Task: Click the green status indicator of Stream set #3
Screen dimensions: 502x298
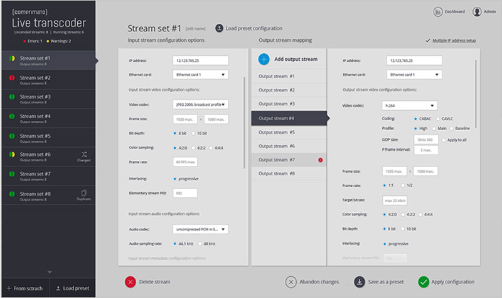Action: pyautogui.click(x=12, y=97)
